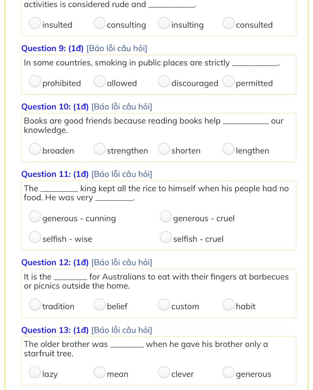Click 'Báo lỗi câu hỏi' for Question 11

pos(121,174)
